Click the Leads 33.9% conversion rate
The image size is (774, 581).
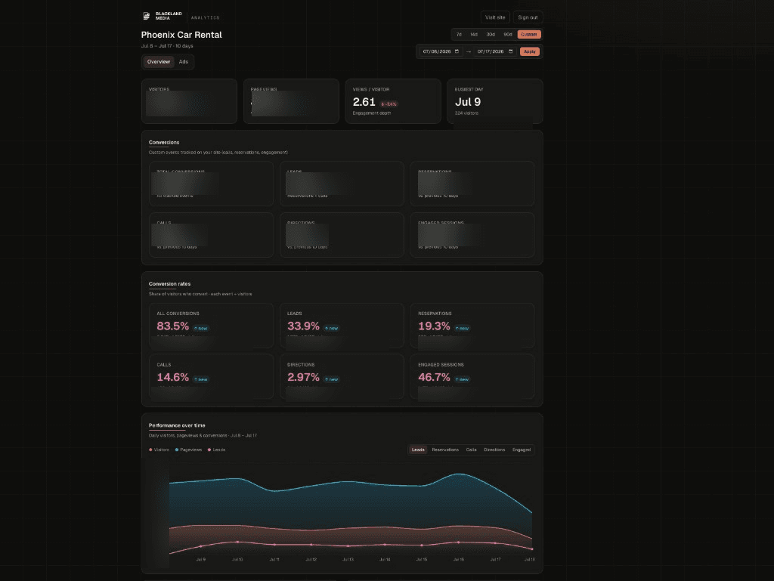(304, 326)
